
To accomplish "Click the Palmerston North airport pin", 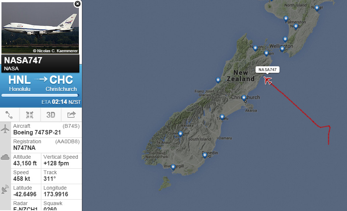I will click(x=296, y=27).
